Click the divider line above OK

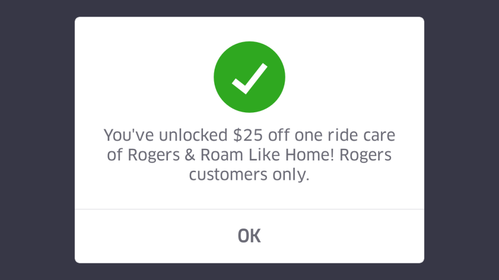(249, 209)
